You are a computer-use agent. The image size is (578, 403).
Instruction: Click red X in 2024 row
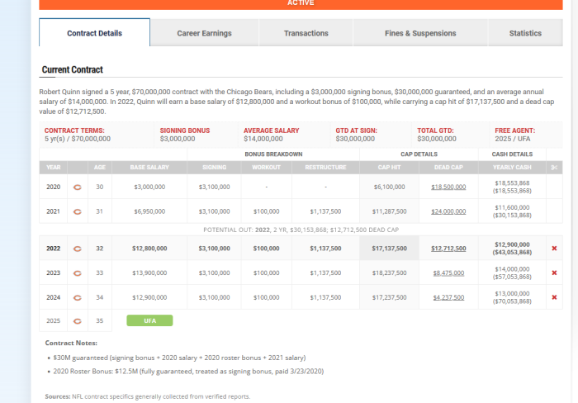(x=554, y=297)
